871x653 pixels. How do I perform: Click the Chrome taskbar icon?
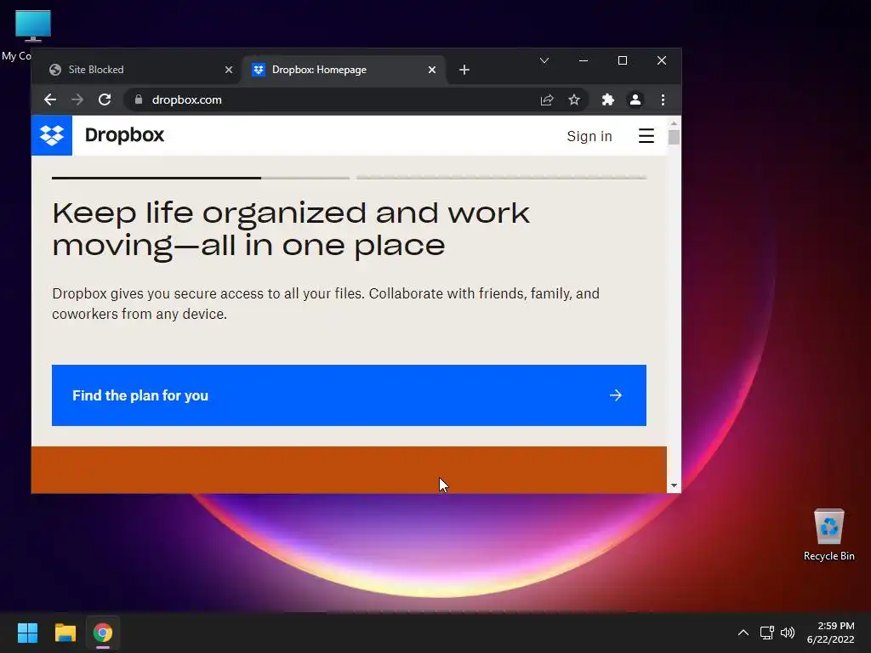pos(103,633)
